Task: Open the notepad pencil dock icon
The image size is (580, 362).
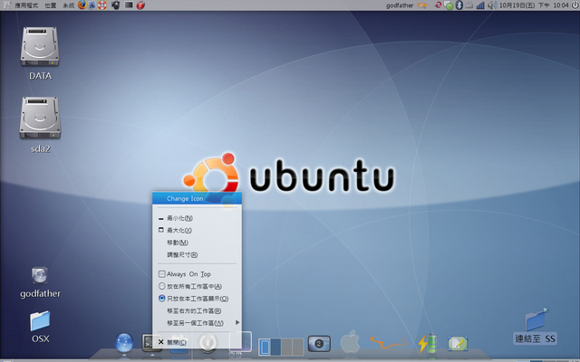Action: [458, 343]
